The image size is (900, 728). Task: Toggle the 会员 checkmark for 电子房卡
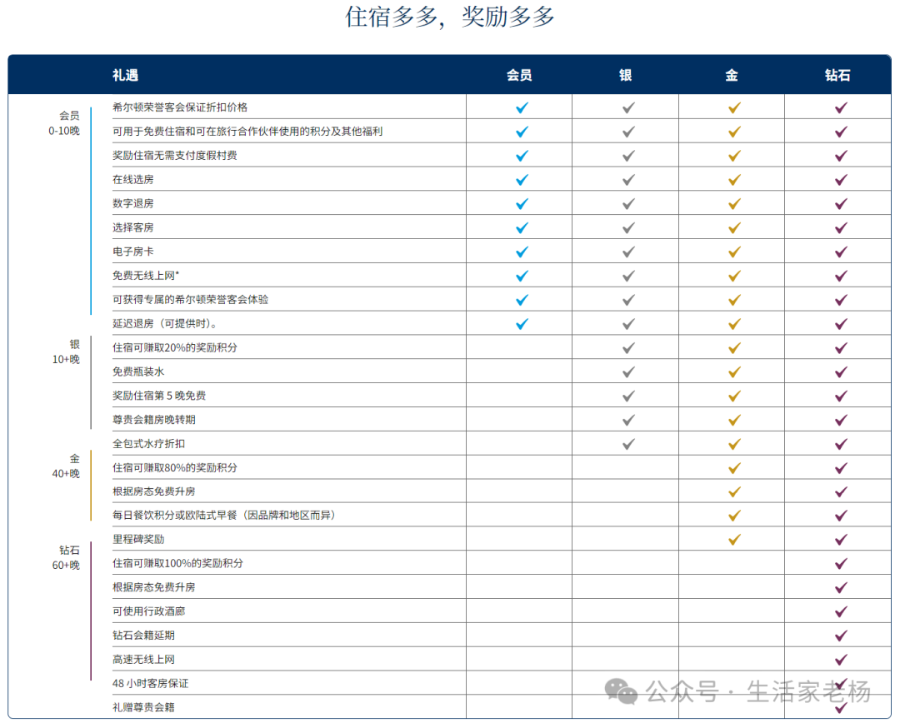521,251
